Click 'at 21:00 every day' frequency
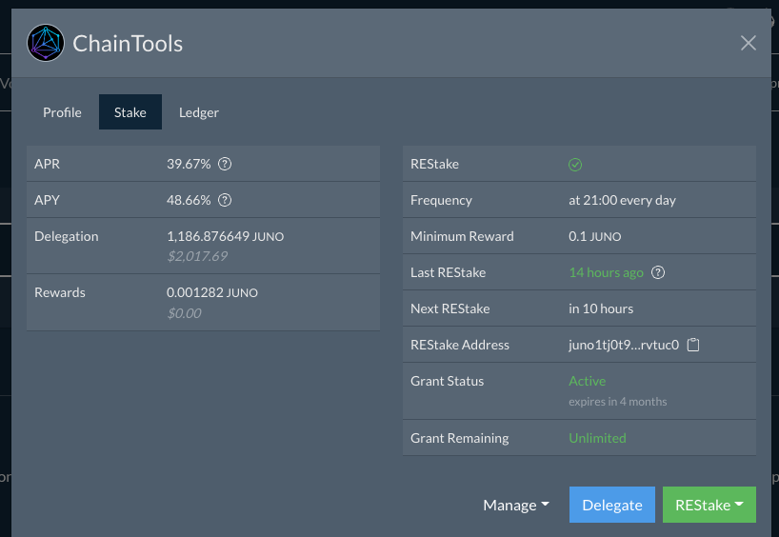 coord(622,200)
